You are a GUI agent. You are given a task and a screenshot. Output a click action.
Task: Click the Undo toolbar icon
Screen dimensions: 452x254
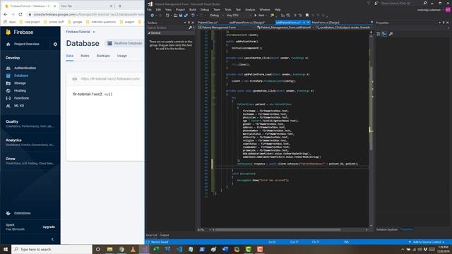pos(193,16)
